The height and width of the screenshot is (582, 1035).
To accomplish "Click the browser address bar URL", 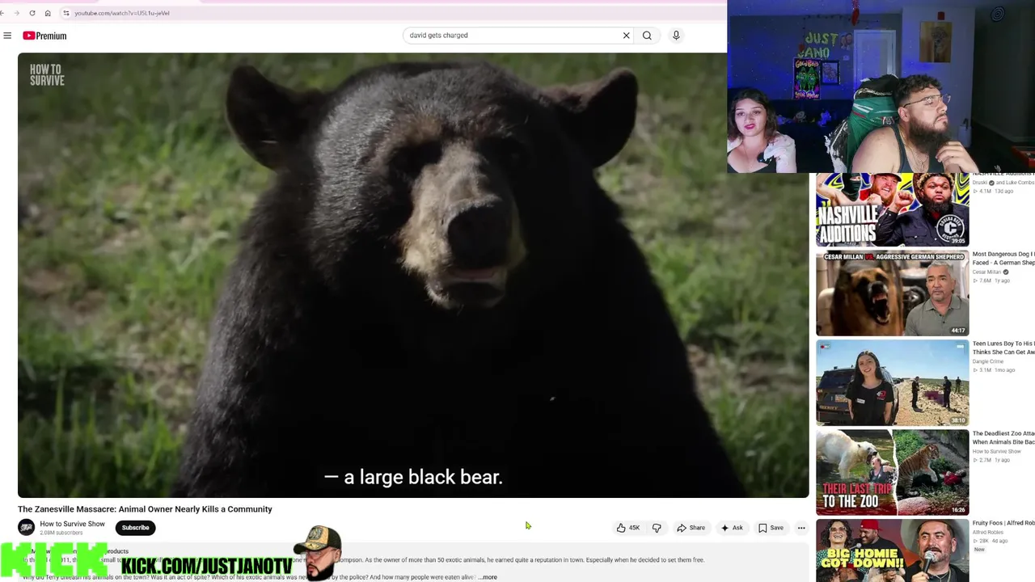I will pyautogui.click(x=122, y=13).
